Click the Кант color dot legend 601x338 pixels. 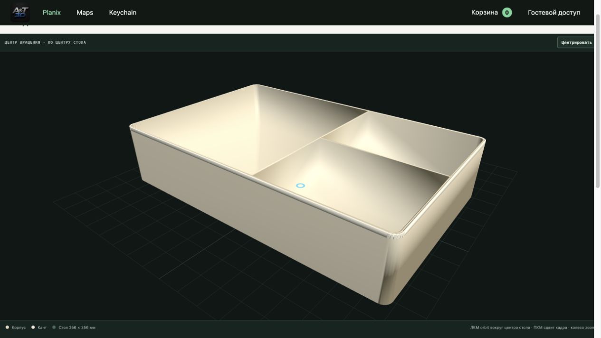click(x=33, y=327)
